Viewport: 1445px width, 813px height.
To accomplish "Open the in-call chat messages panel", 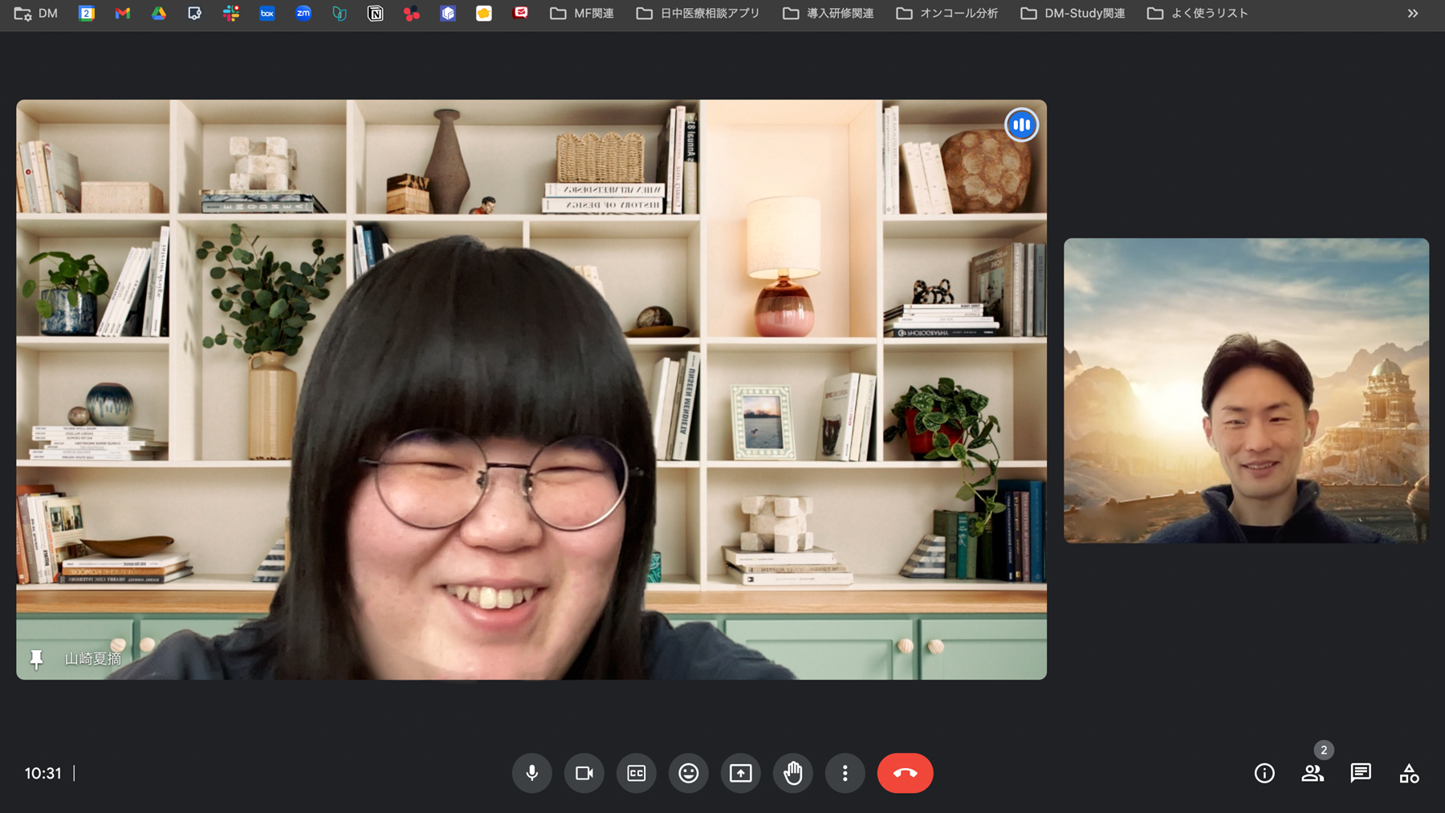I will click(1361, 773).
